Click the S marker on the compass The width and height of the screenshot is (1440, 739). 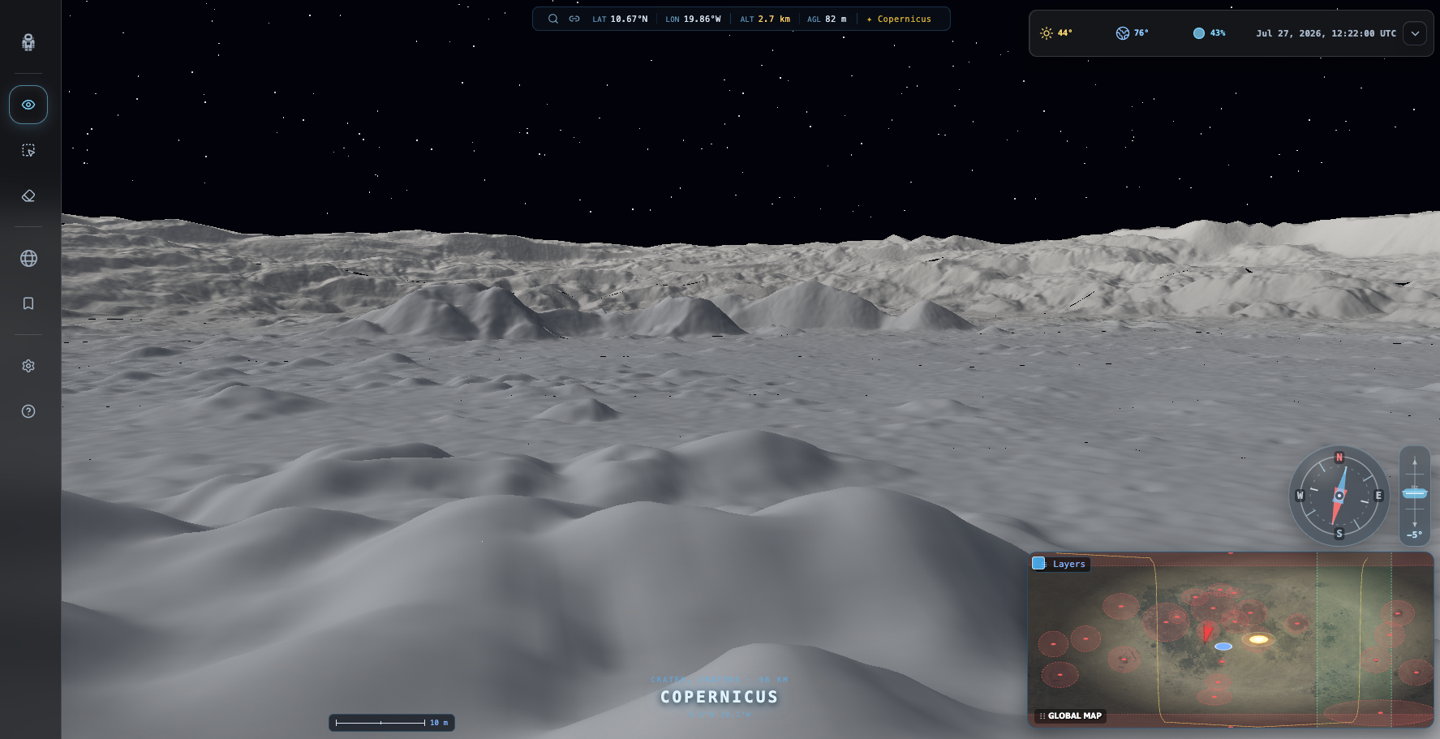1339,534
